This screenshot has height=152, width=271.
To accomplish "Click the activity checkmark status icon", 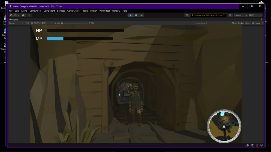I will (262, 145).
